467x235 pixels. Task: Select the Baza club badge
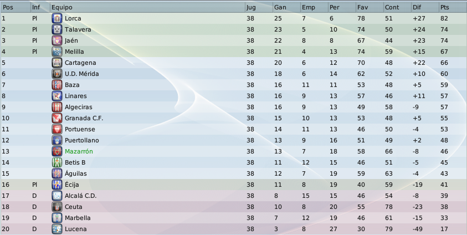point(57,85)
